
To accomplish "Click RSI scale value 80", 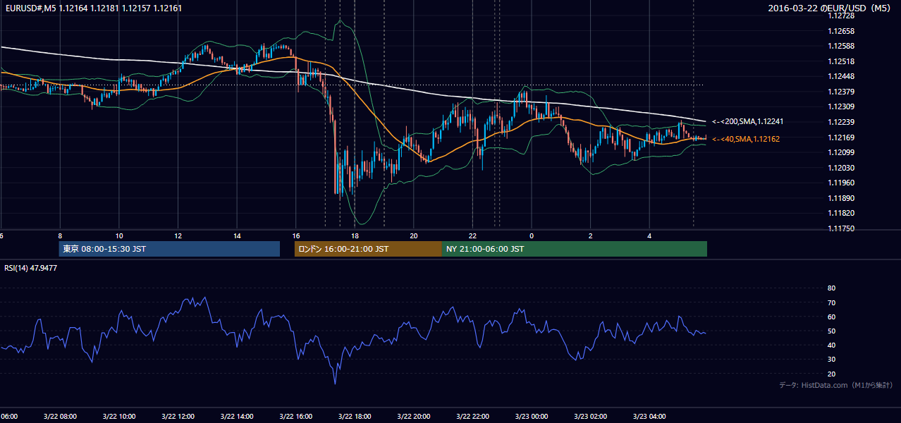I will pos(831,288).
